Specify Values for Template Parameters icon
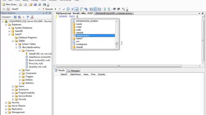Screen dimensions: 206x115 tap(124, 9)
